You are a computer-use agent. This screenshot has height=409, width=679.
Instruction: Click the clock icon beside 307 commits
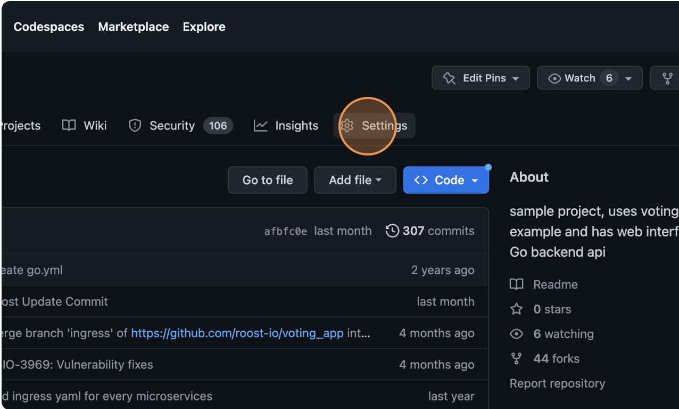click(x=392, y=231)
